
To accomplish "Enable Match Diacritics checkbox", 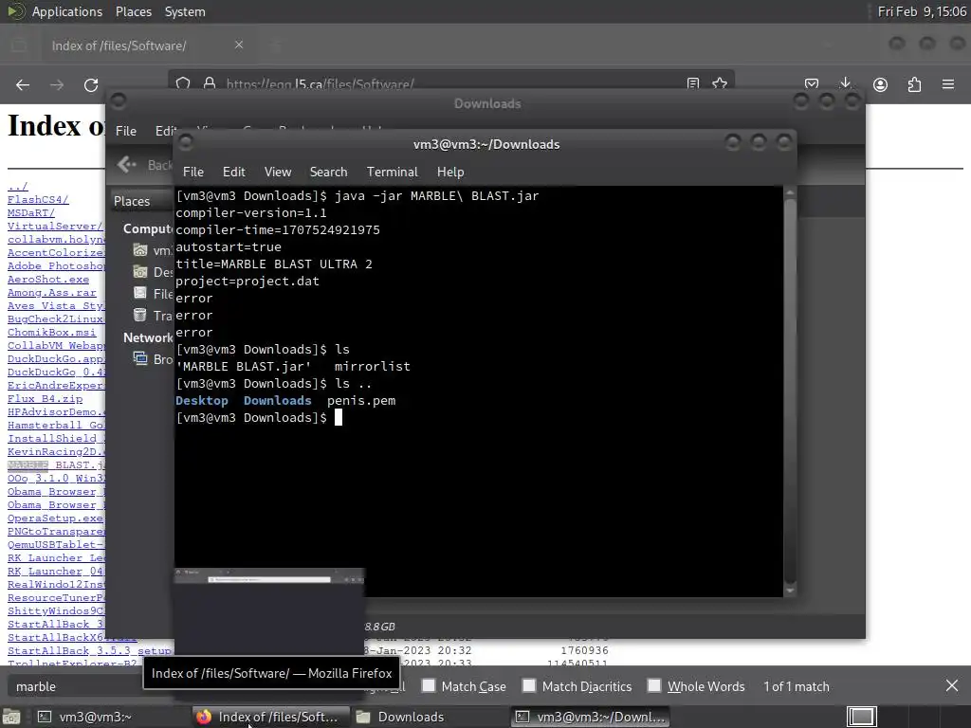I will 529,685.
